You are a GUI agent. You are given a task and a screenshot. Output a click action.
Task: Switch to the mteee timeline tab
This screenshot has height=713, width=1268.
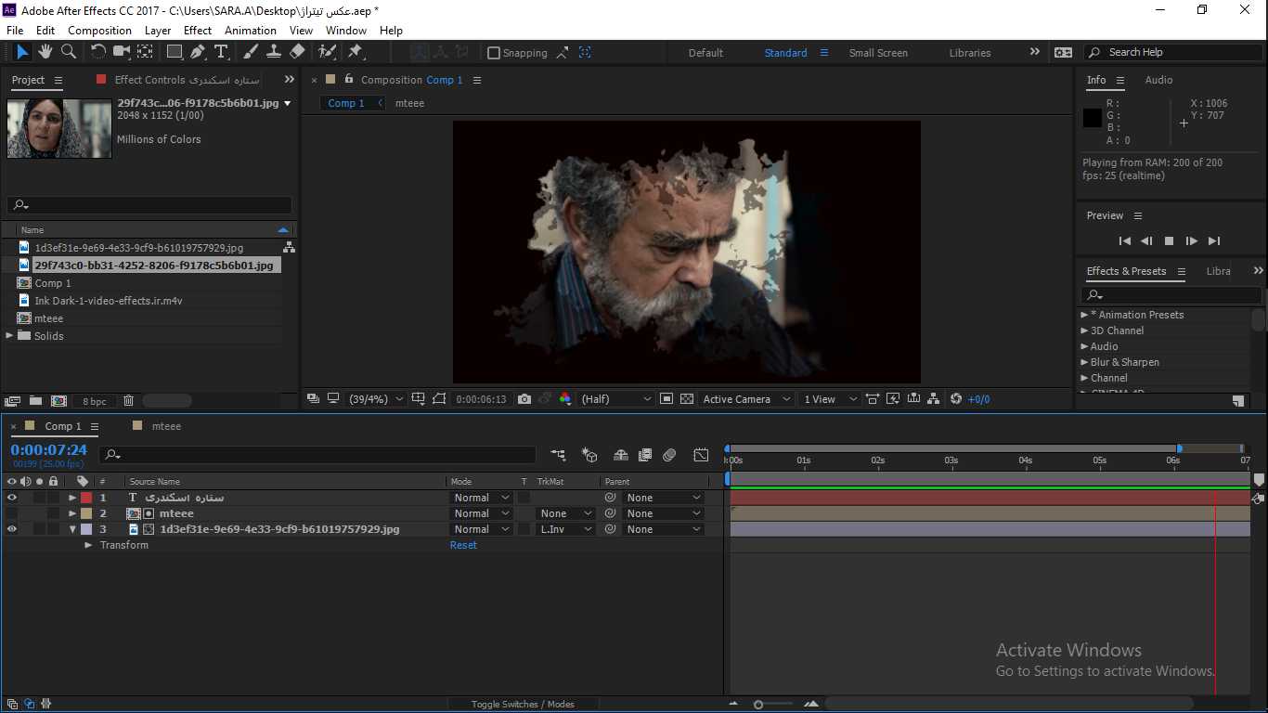tap(166, 426)
